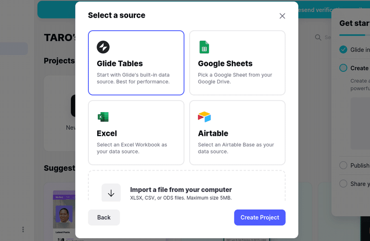Viewport: 370px width, 241px height.
Task: Click the search magnifier icon in background
Action: 318,38
